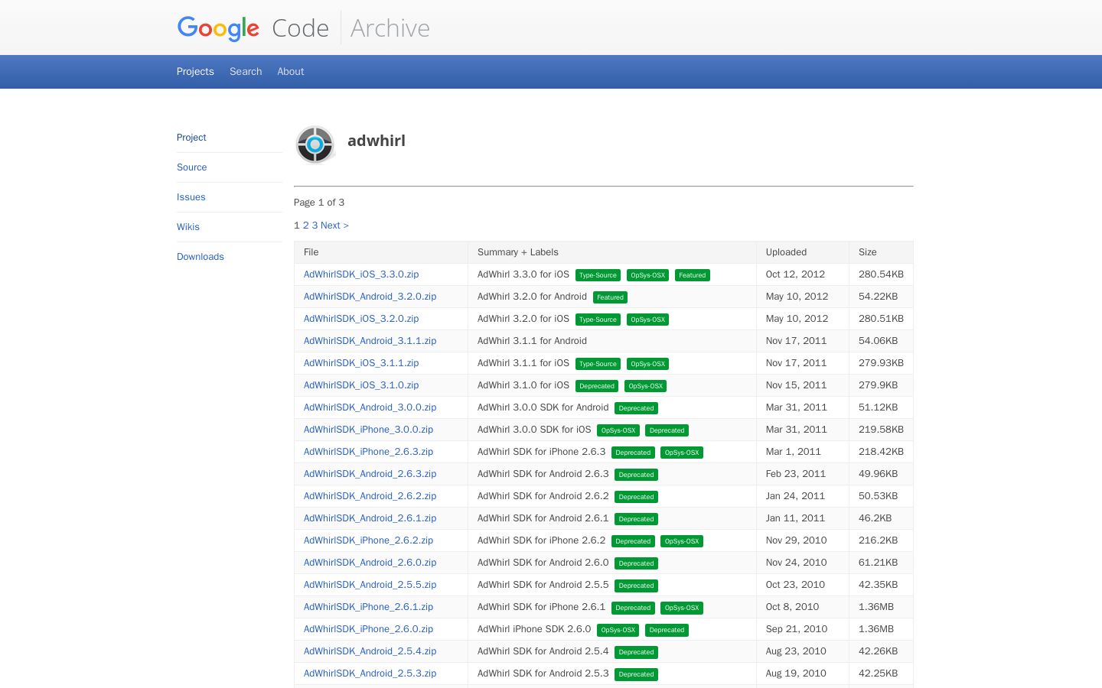The height and width of the screenshot is (688, 1102).
Task: Click the Type-Source label on AdWhirl 3.2.0 for iOS
Action: pos(598,320)
